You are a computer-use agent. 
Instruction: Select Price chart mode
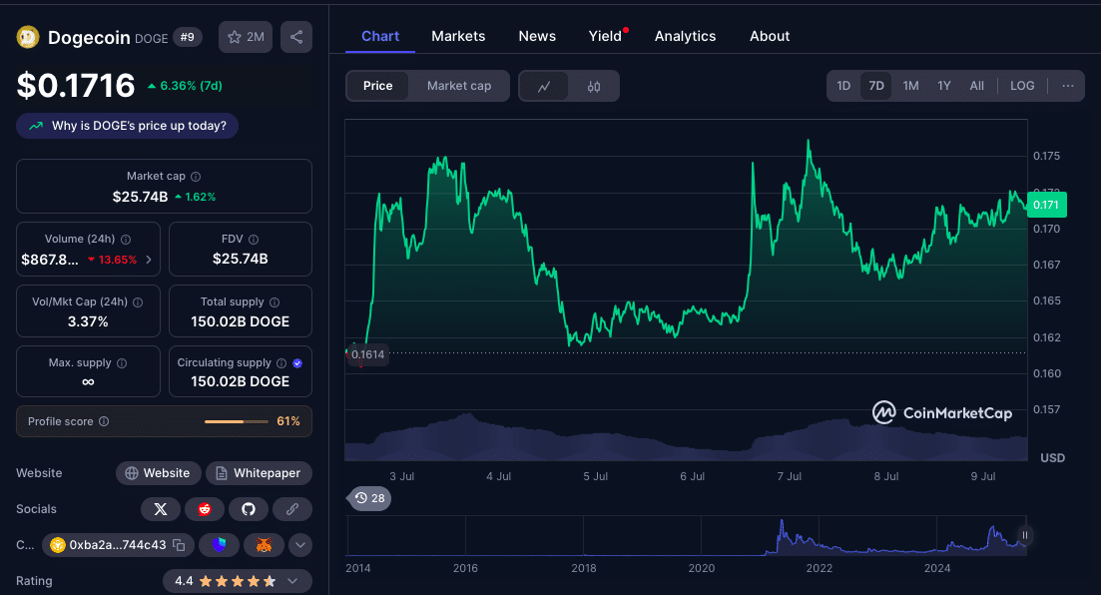click(x=377, y=86)
